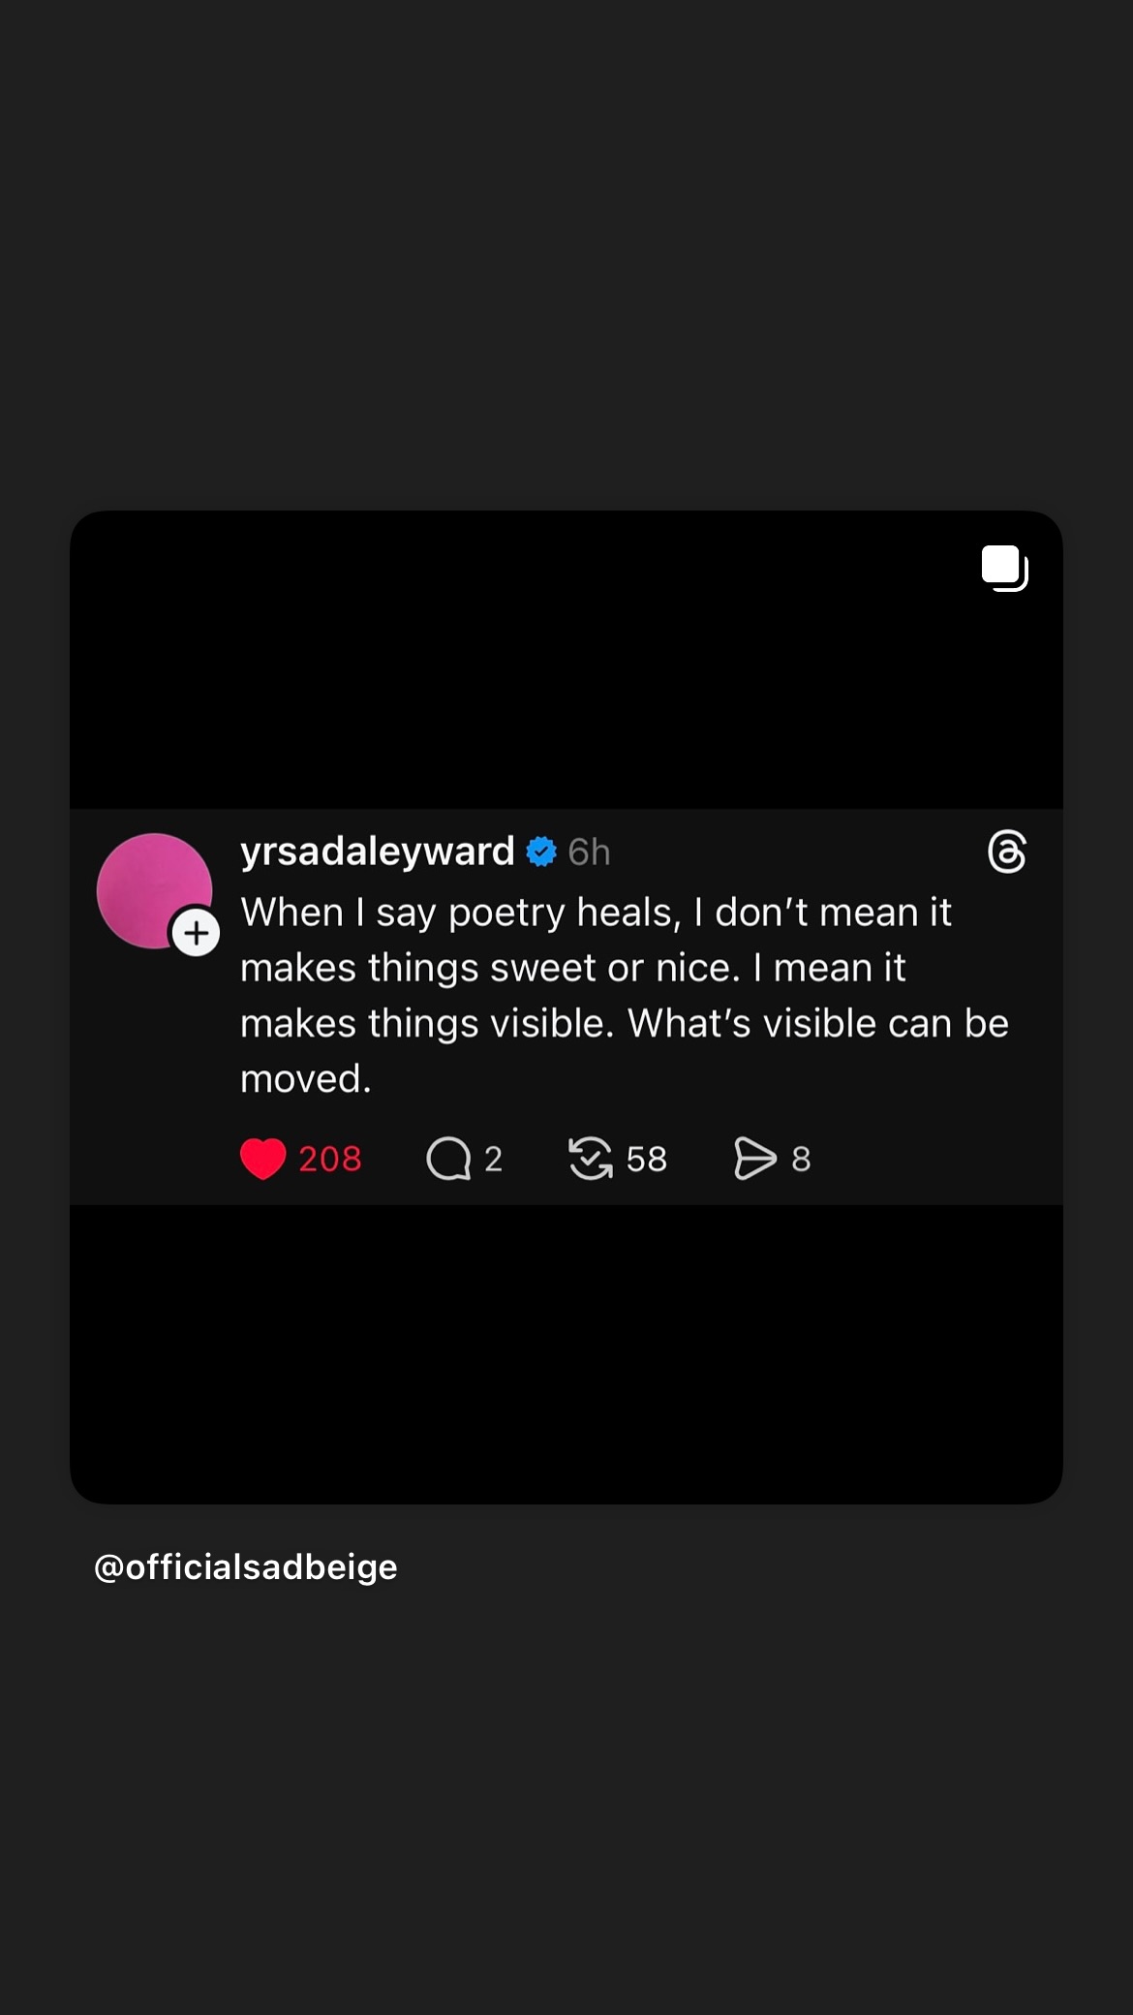The image size is (1133, 2015).
Task: Tap the multi-post carousel icon
Action: pyautogui.click(x=1004, y=568)
